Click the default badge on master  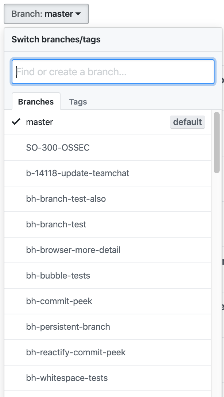pos(187,122)
